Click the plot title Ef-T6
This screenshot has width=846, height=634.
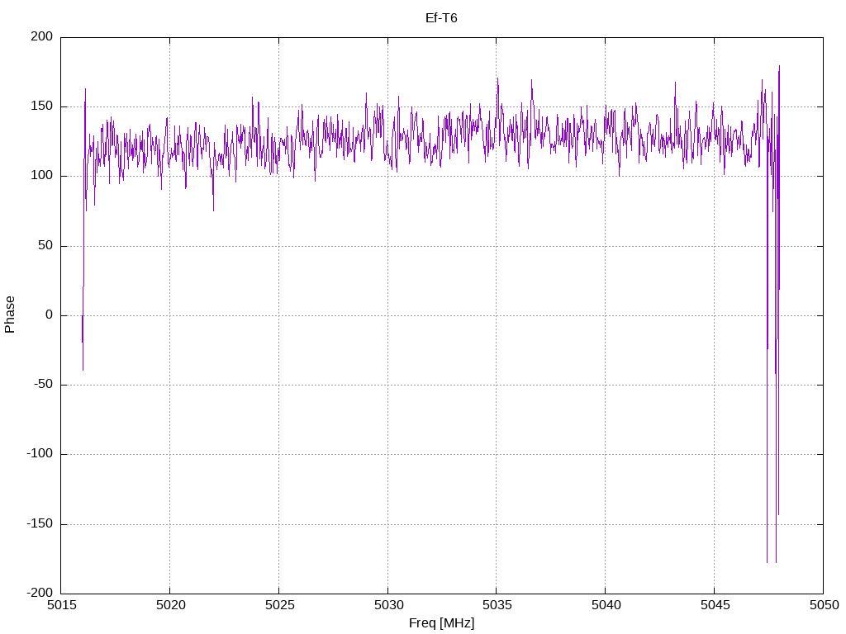click(441, 17)
